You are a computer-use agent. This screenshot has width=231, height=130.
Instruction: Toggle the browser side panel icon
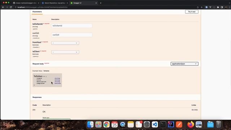(x=222, y=7)
